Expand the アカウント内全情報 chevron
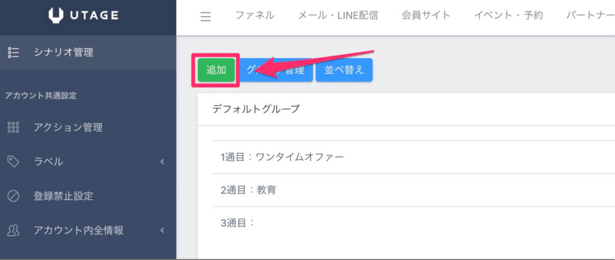This screenshot has height=260, width=615. 162,230
